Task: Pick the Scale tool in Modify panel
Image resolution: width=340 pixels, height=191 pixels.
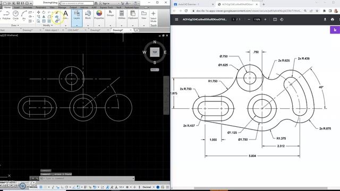Action: [44, 21]
